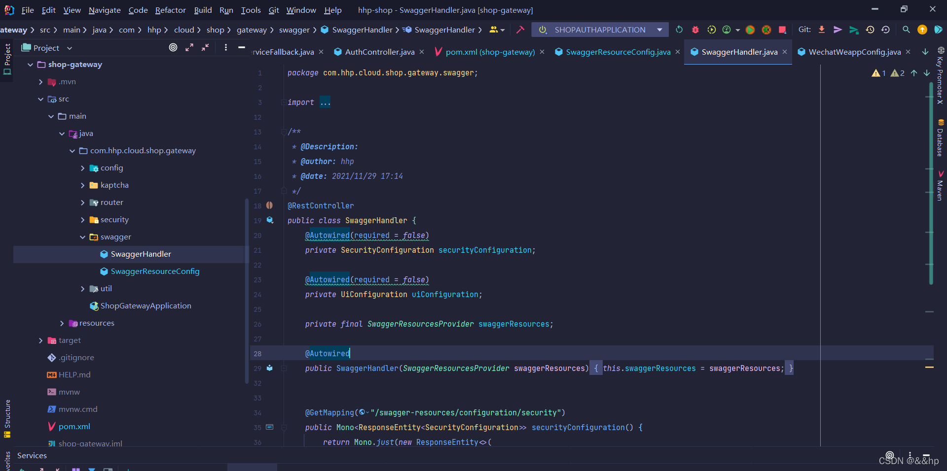Open the Refactor menu
This screenshot has height=471, width=947.
[x=170, y=10]
